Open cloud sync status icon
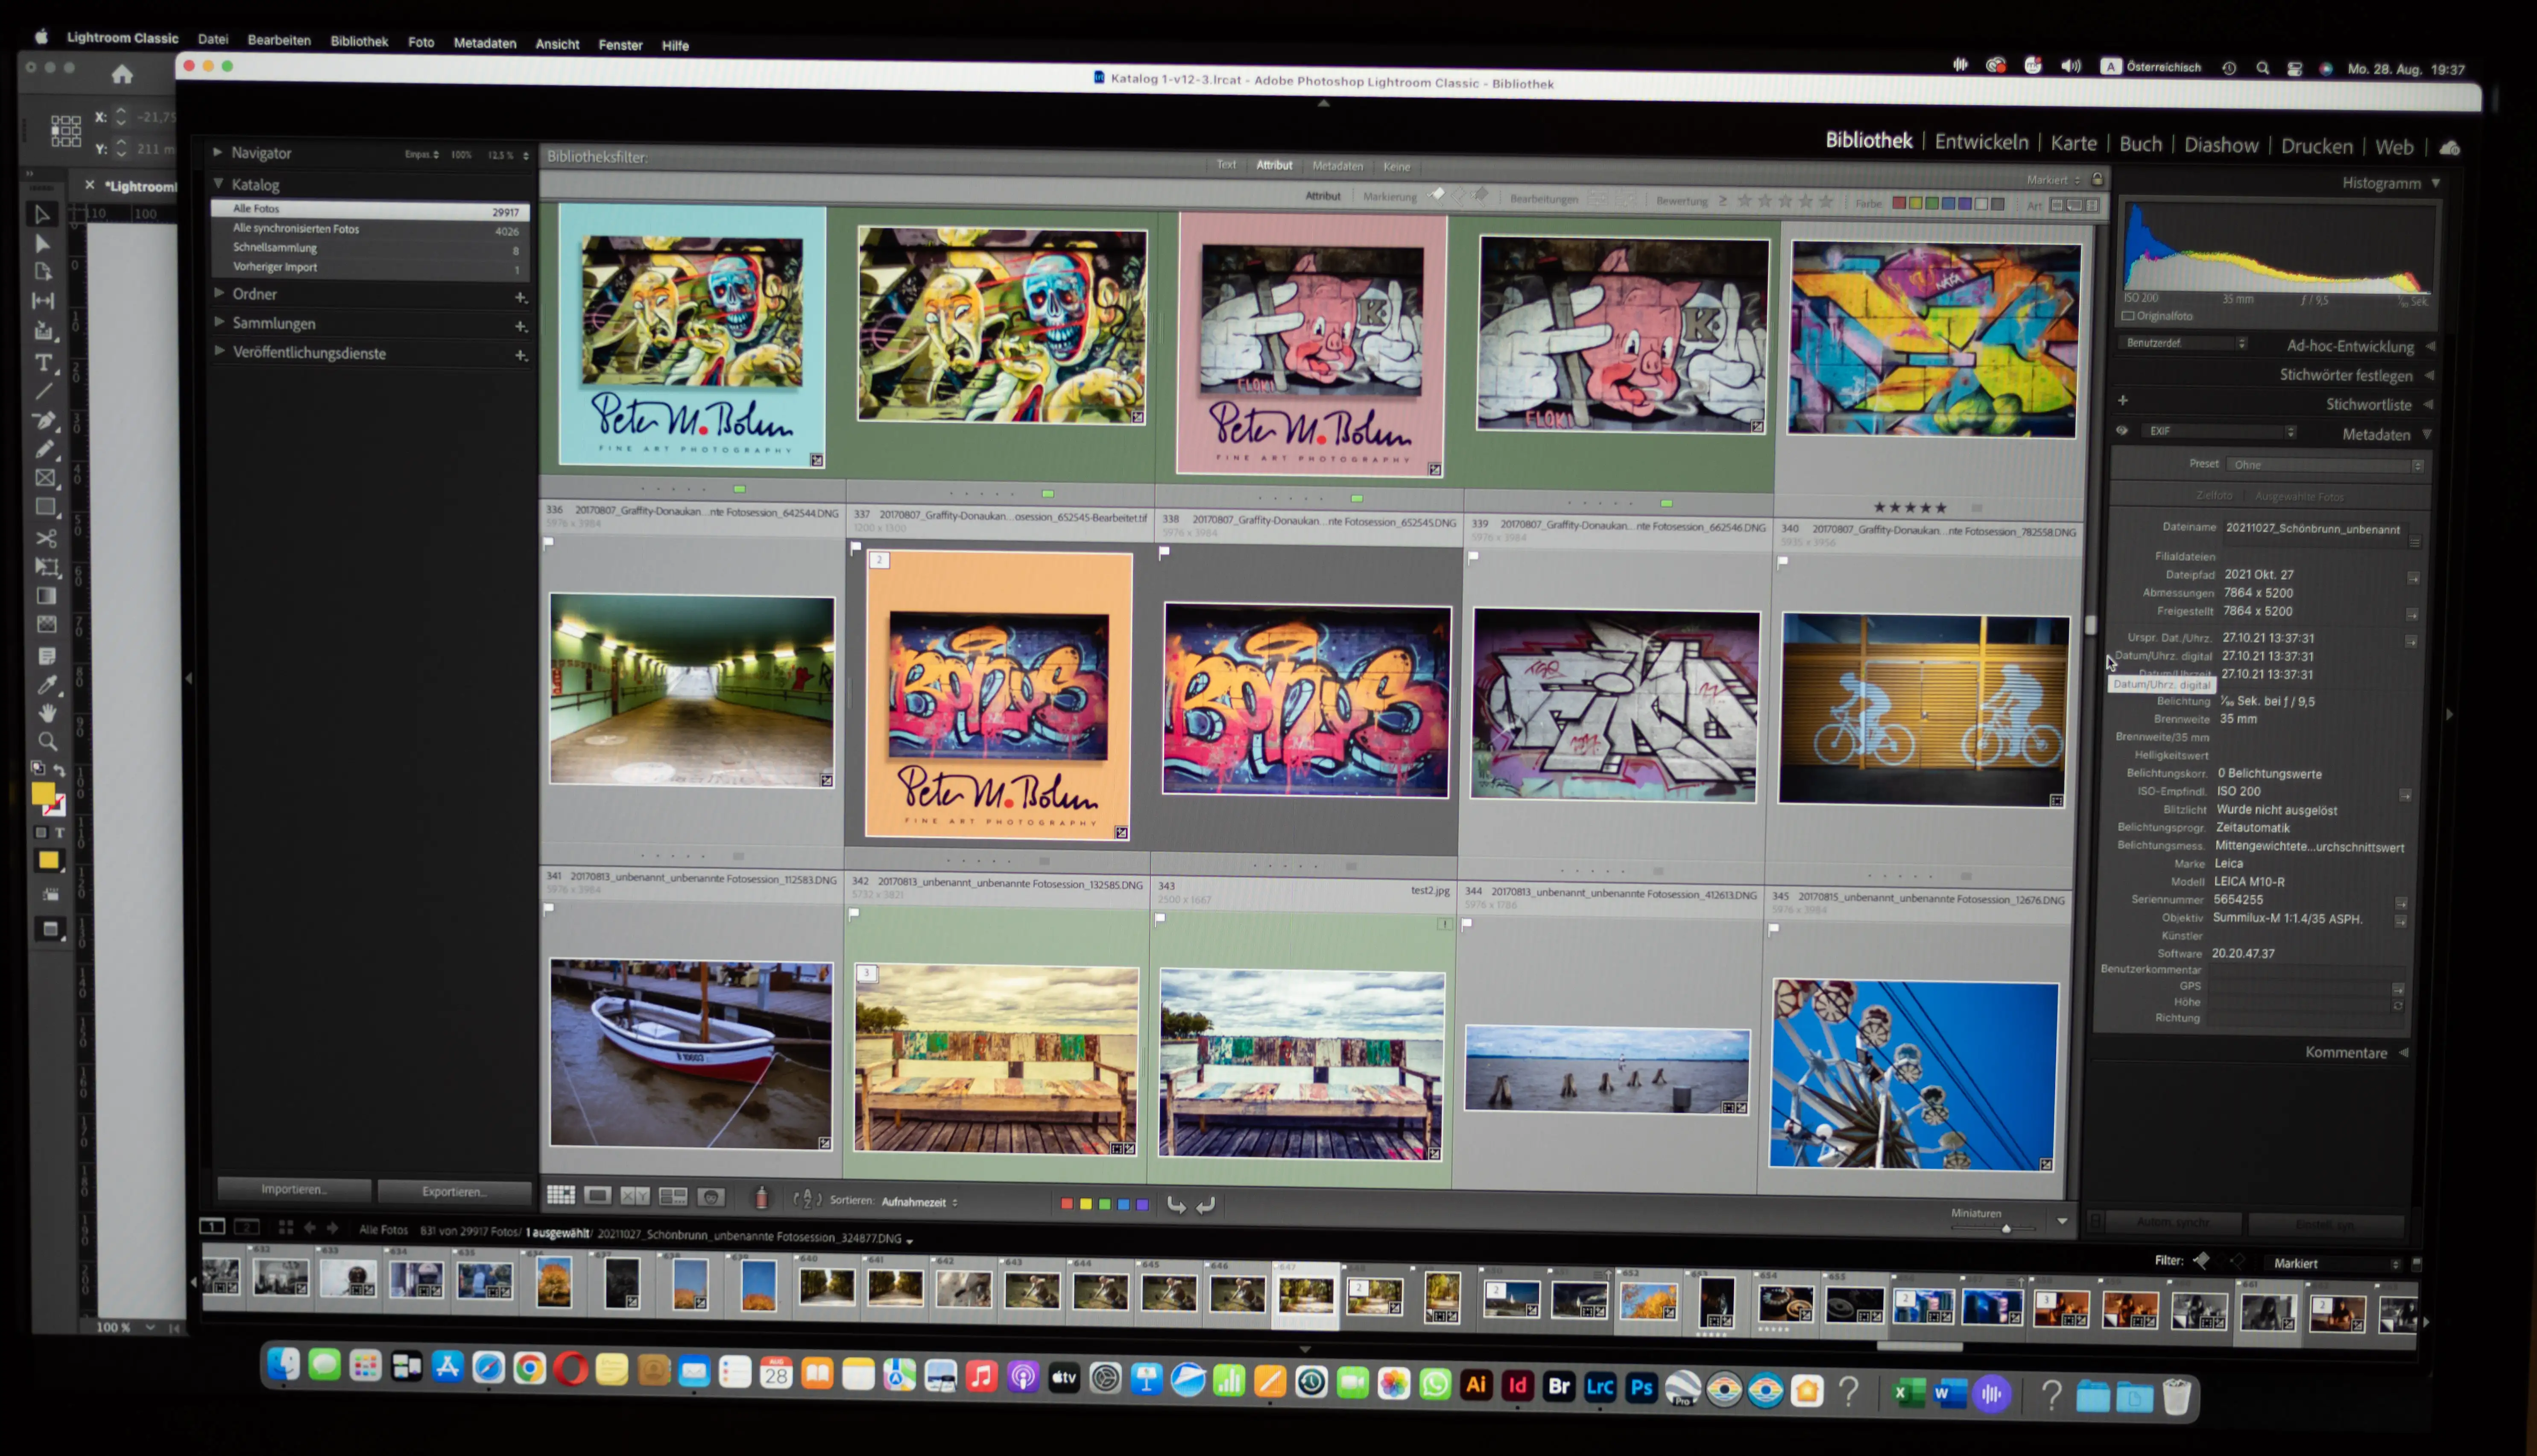The width and height of the screenshot is (2537, 1456). pyautogui.click(x=2449, y=148)
